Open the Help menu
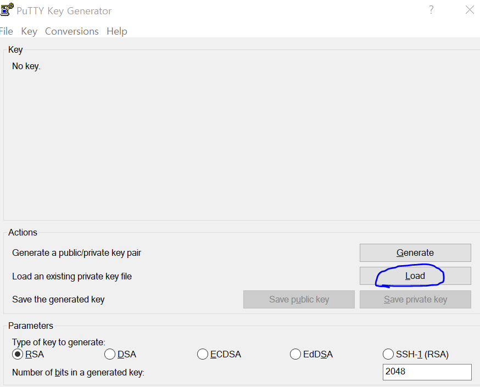Image resolution: width=480 pixels, height=387 pixels. tap(117, 31)
